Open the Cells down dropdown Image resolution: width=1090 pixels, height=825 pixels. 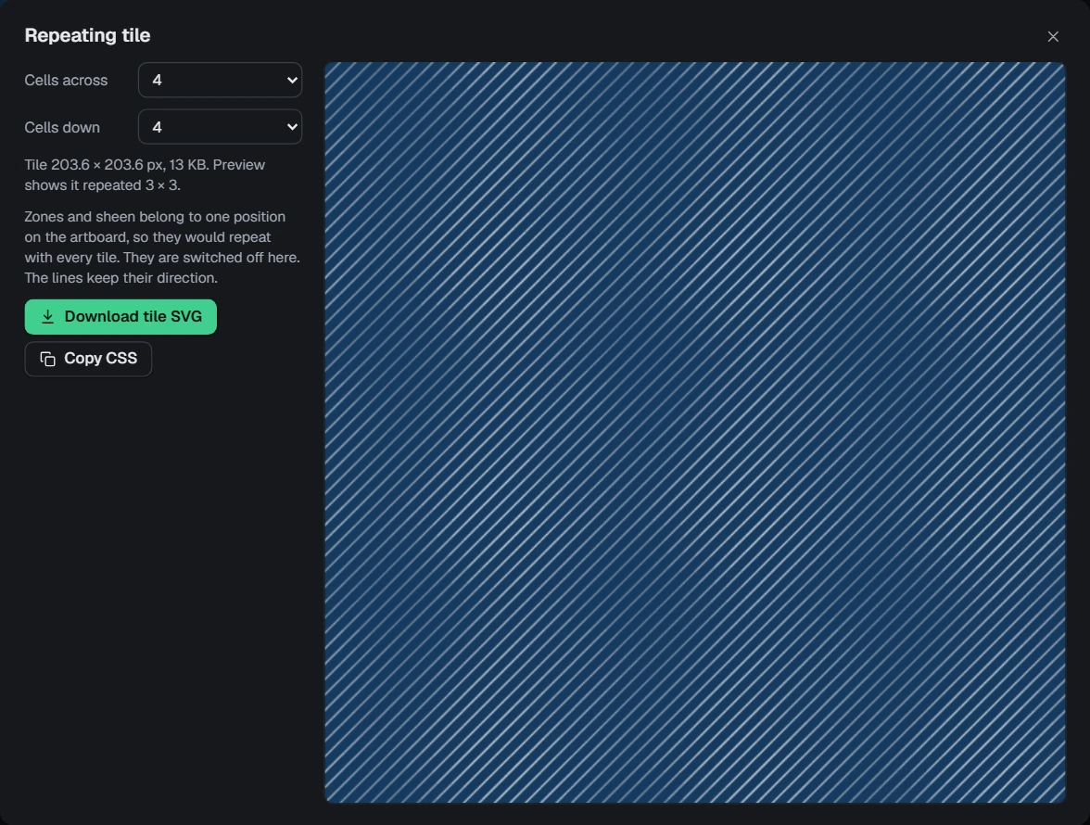pyautogui.click(x=220, y=127)
